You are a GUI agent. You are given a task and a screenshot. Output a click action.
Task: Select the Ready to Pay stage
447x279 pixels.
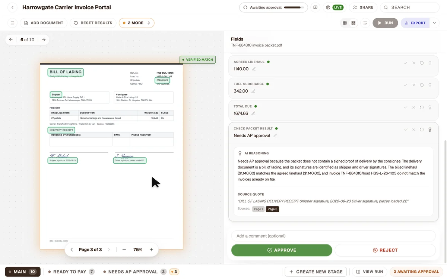pyautogui.click(x=71, y=272)
